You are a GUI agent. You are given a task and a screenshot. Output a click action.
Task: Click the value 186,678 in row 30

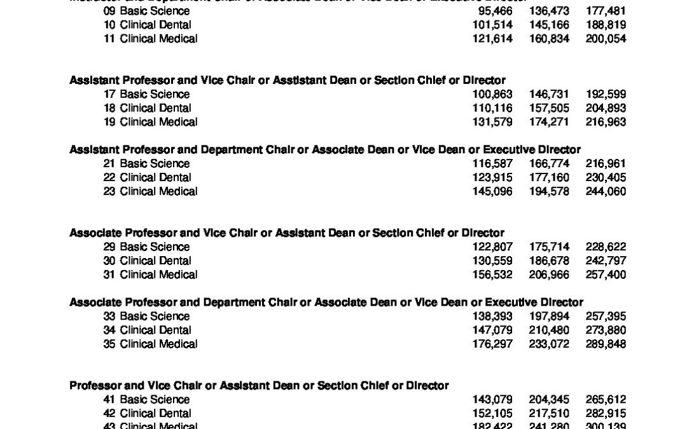click(x=550, y=261)
